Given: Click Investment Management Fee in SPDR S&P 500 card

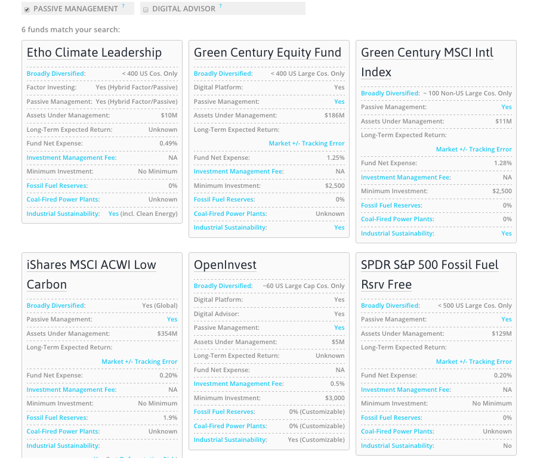Looking at the screenshot, I should point(406,389).
